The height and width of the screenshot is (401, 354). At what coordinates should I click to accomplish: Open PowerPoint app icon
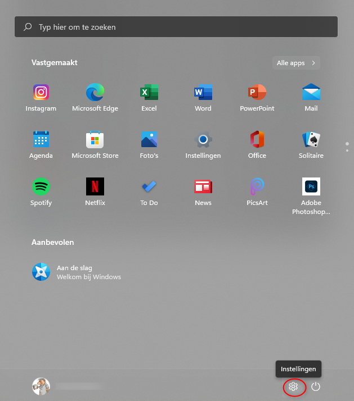[x=257, y=97]
